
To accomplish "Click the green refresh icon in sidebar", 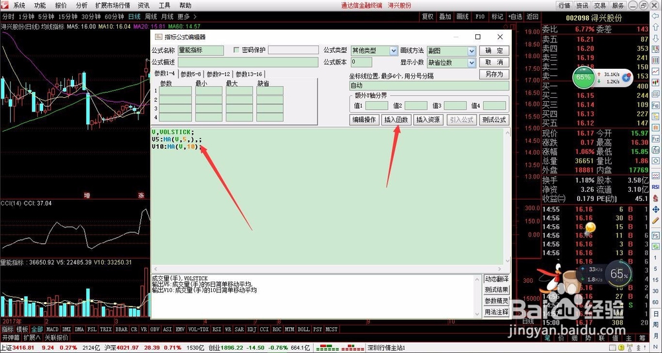I will point(655,247).
